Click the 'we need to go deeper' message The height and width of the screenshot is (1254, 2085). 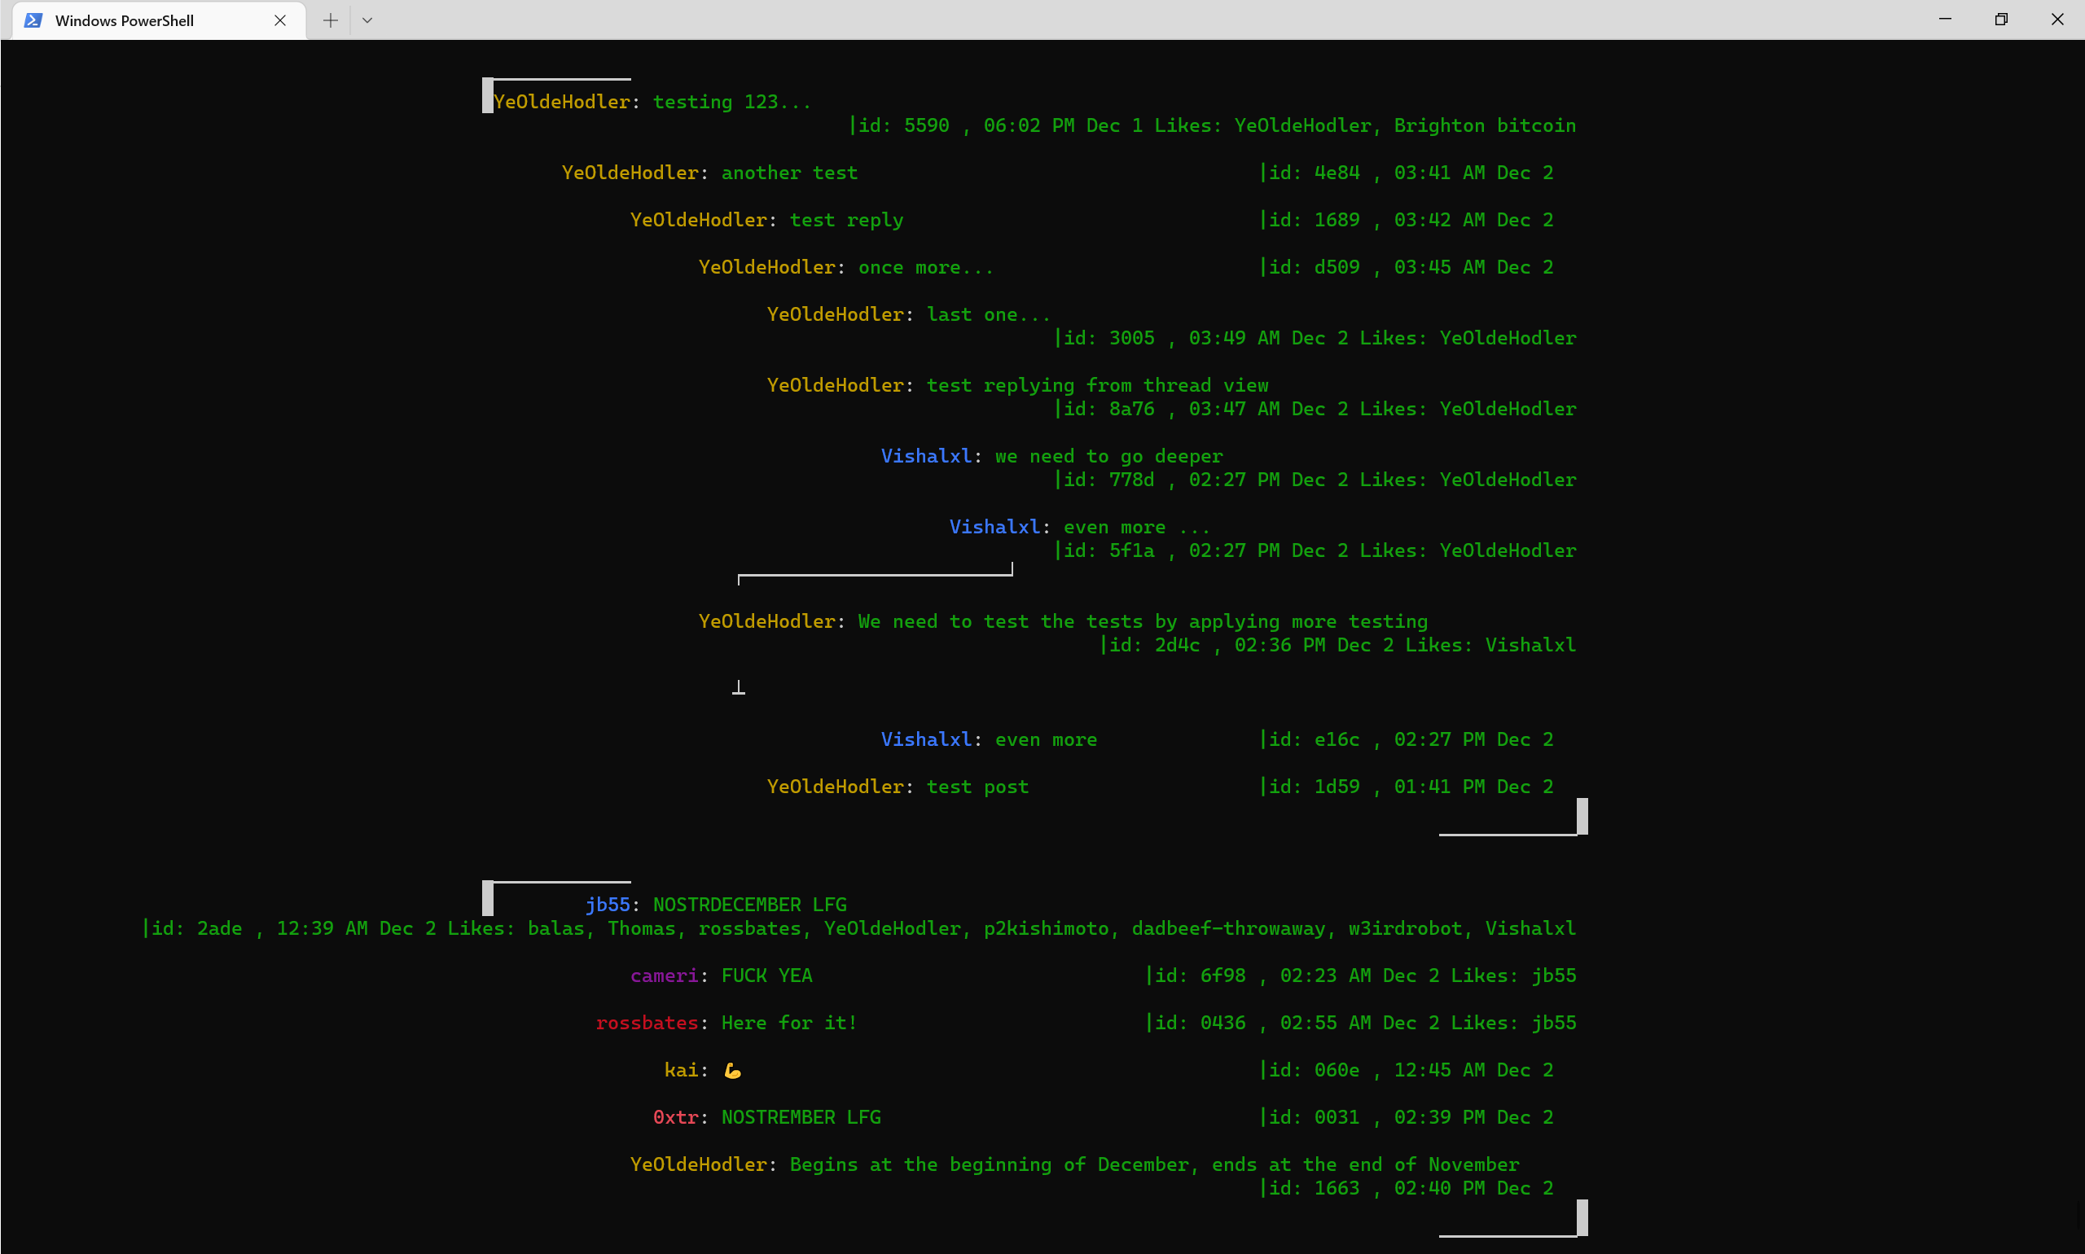click(1108, 456)
